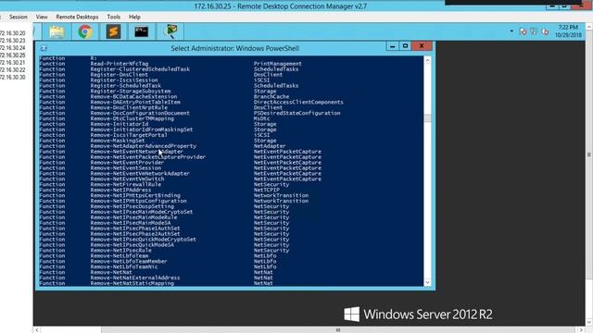Open the View menu
593x333 pixels.
pos(42,17)
